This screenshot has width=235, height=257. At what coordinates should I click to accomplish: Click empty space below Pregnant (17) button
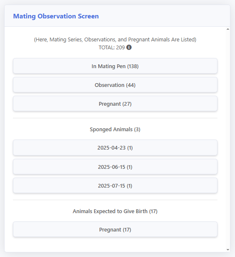point(115,244)
